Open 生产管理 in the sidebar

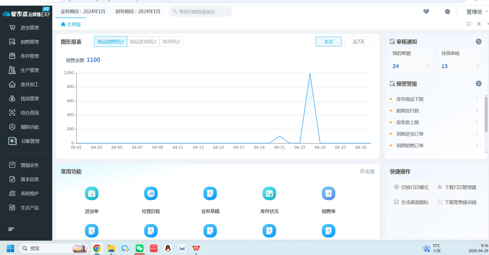(24, 70)
